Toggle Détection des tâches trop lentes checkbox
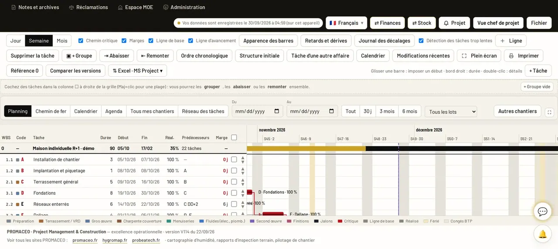This screenshot has height=249, width=558. point(421,41)
